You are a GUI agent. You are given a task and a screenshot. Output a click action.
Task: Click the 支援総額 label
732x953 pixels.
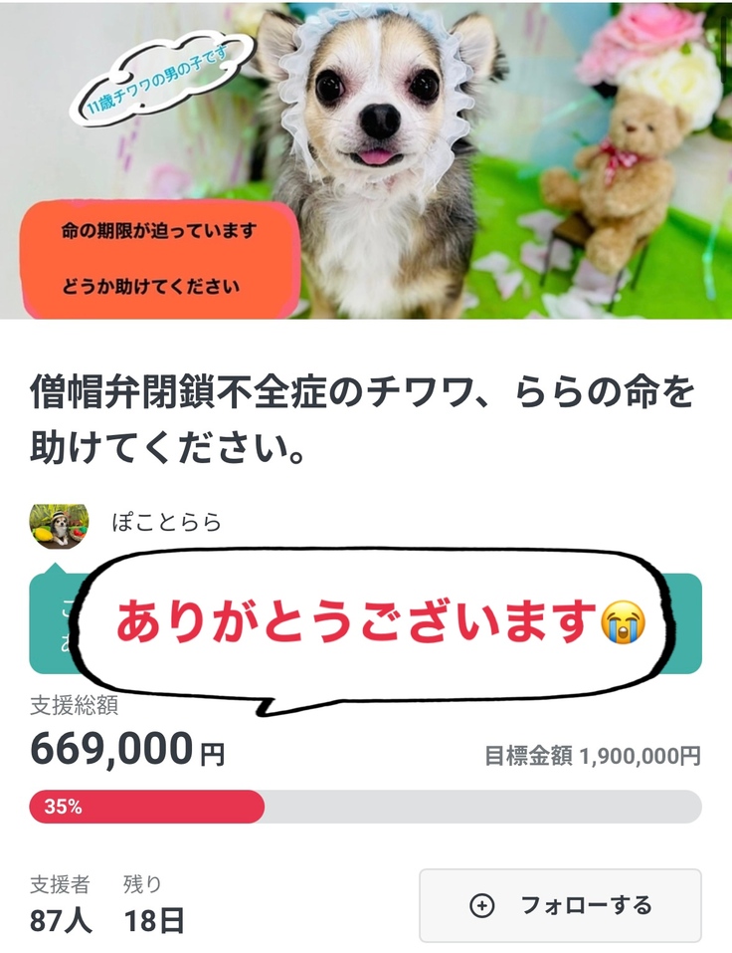pos(74,706)
